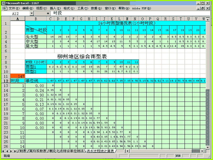This screenshot has width=213, height=160.
Task: Select column header B
Action: click(36, 19)
